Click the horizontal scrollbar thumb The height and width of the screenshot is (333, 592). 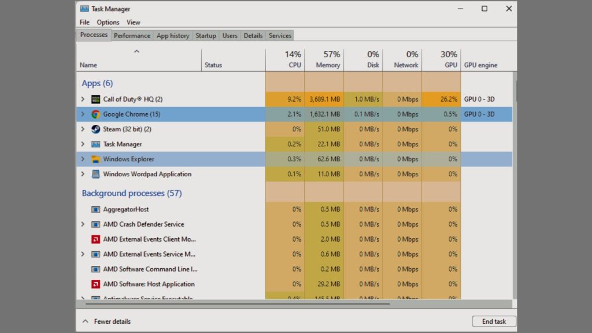(x=238, y=303)
